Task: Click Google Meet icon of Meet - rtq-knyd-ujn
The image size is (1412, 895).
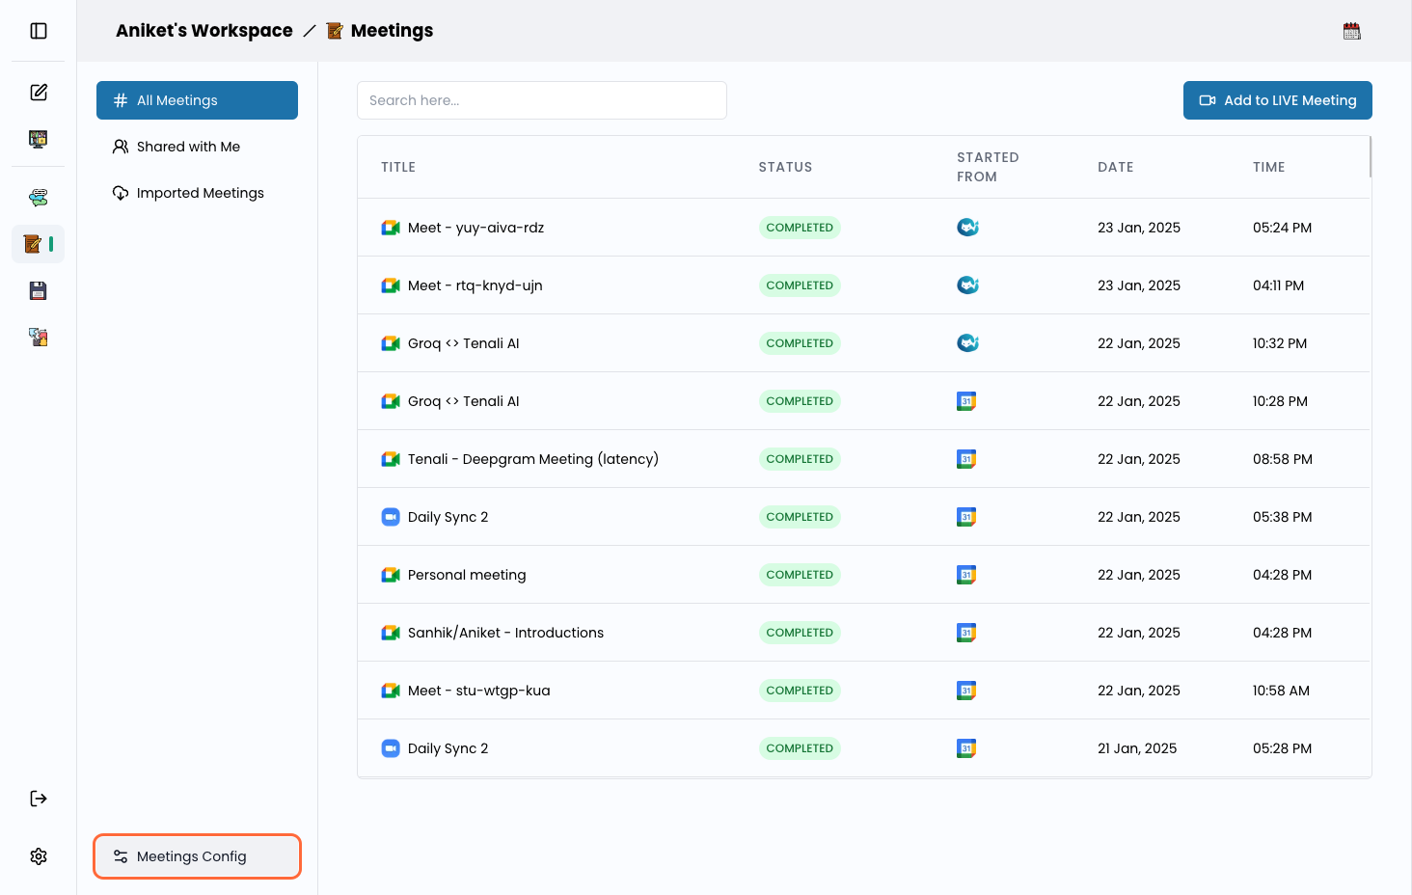Action: coord(391,285)
